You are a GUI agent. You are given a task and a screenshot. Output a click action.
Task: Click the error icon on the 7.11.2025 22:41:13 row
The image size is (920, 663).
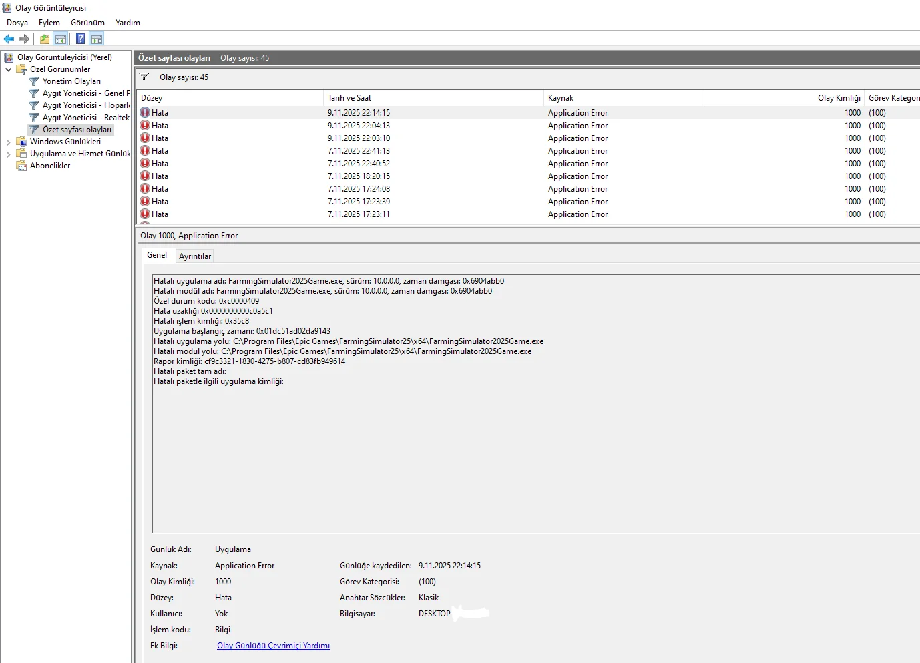[x=145, y=150]
